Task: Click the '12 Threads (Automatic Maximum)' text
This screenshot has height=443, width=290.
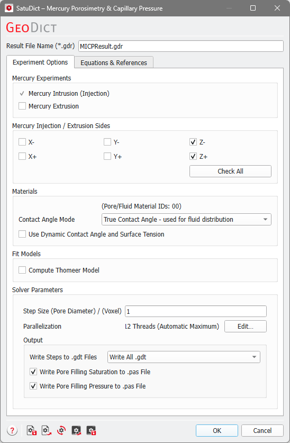Action: coord(172,327)
